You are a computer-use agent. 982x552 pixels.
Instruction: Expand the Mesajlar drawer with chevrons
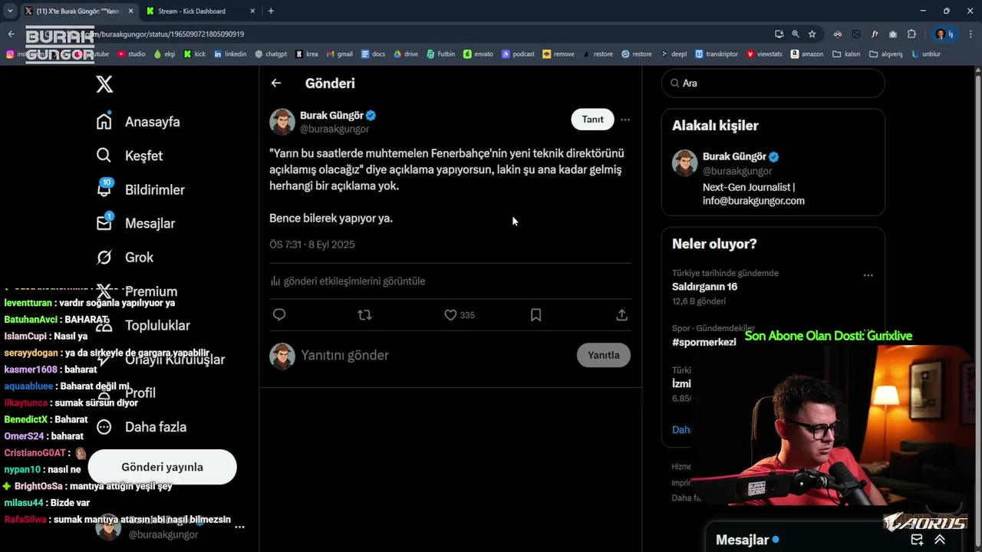[x=940, y=540]
